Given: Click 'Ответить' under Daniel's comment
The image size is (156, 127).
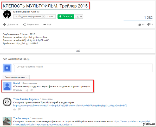Looking at the screenshot, I should pos(18,90).
